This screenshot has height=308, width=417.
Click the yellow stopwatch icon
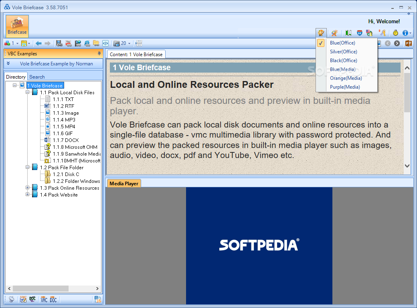(396, 33)
